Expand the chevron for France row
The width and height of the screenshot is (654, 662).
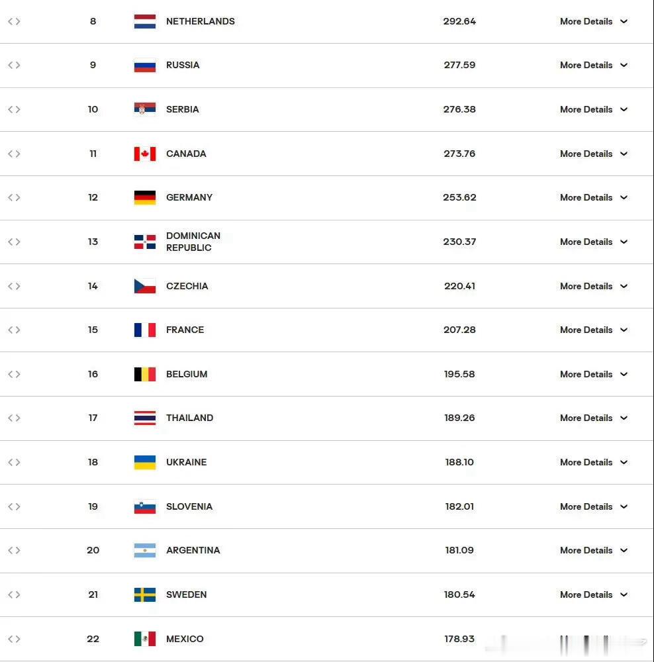(624, 330)
